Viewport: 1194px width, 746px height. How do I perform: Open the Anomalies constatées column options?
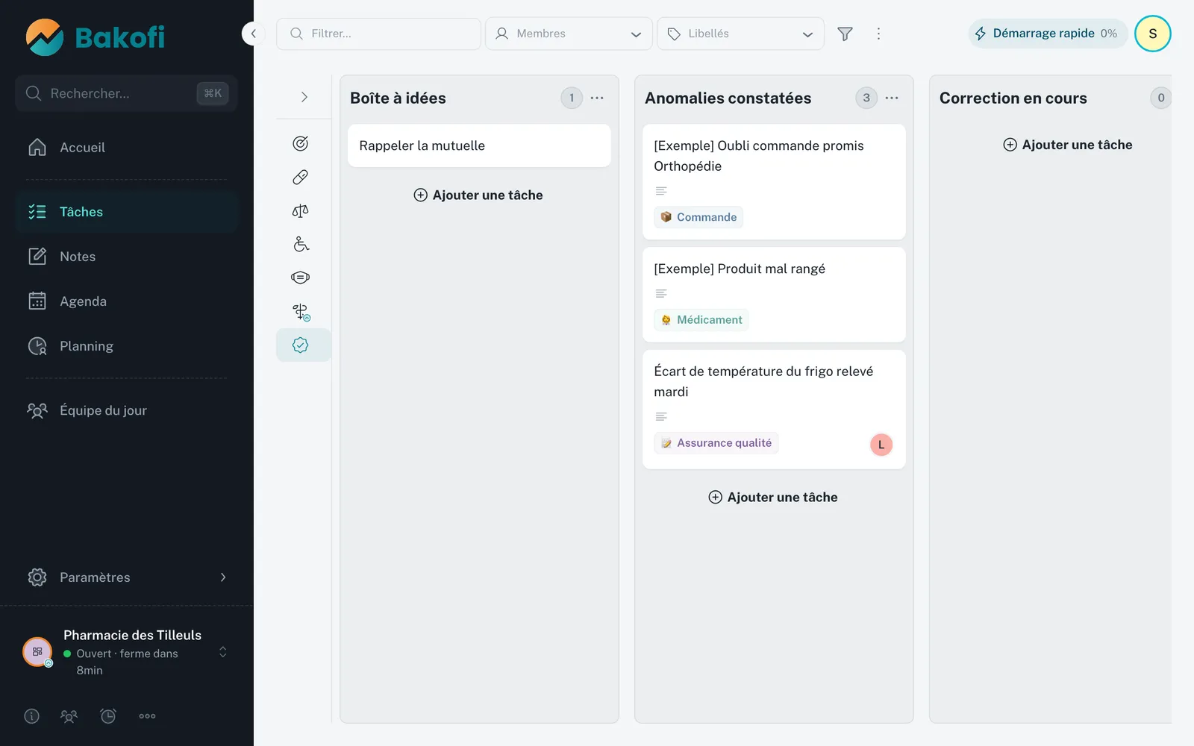pyautogui.click(x=892, y=98)
